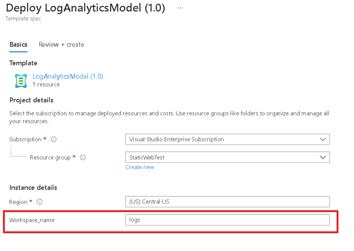
Task: Click the 'Project details' heading
Action: [x=32, y=100]
